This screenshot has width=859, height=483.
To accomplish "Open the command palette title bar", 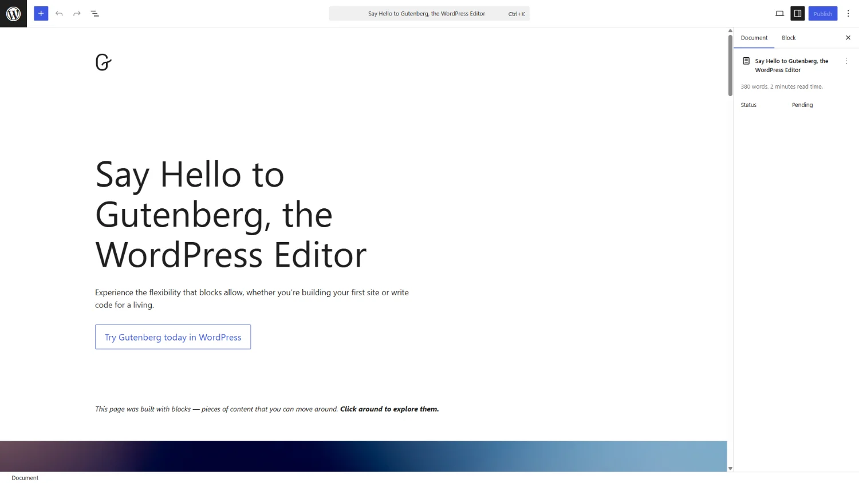I will pyautogui.click(x=429, y=13).
